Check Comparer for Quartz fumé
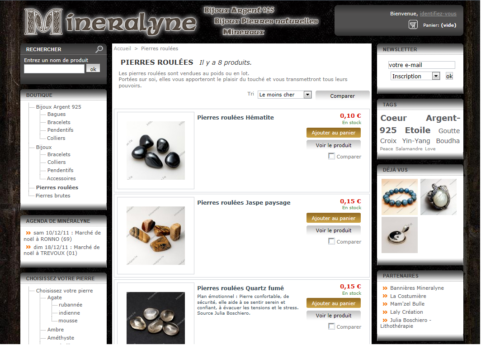481x345 pixels. (331, 326)
